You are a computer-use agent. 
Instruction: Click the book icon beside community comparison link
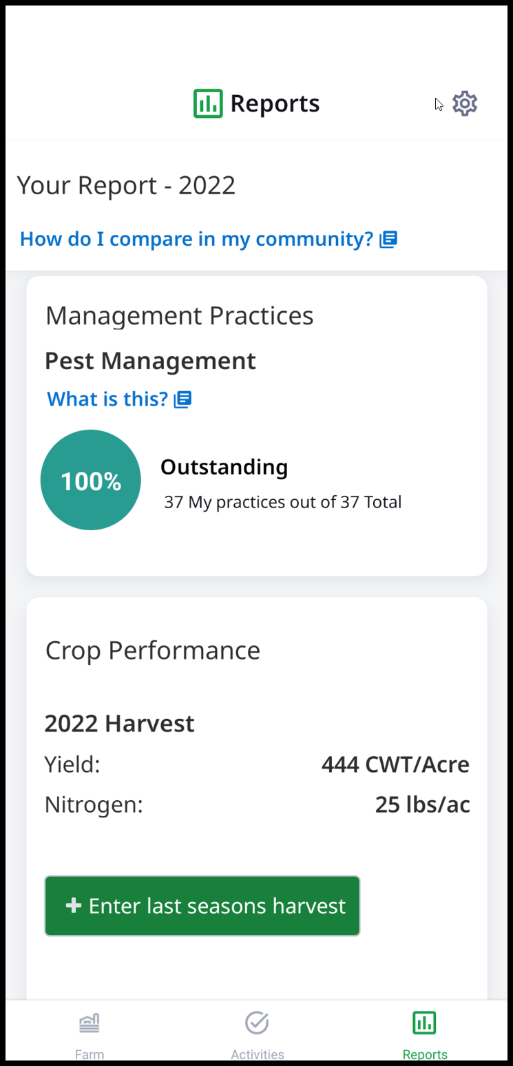point(389,239)
